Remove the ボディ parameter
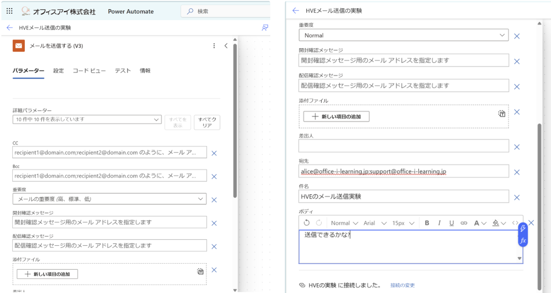 point(531,223)
